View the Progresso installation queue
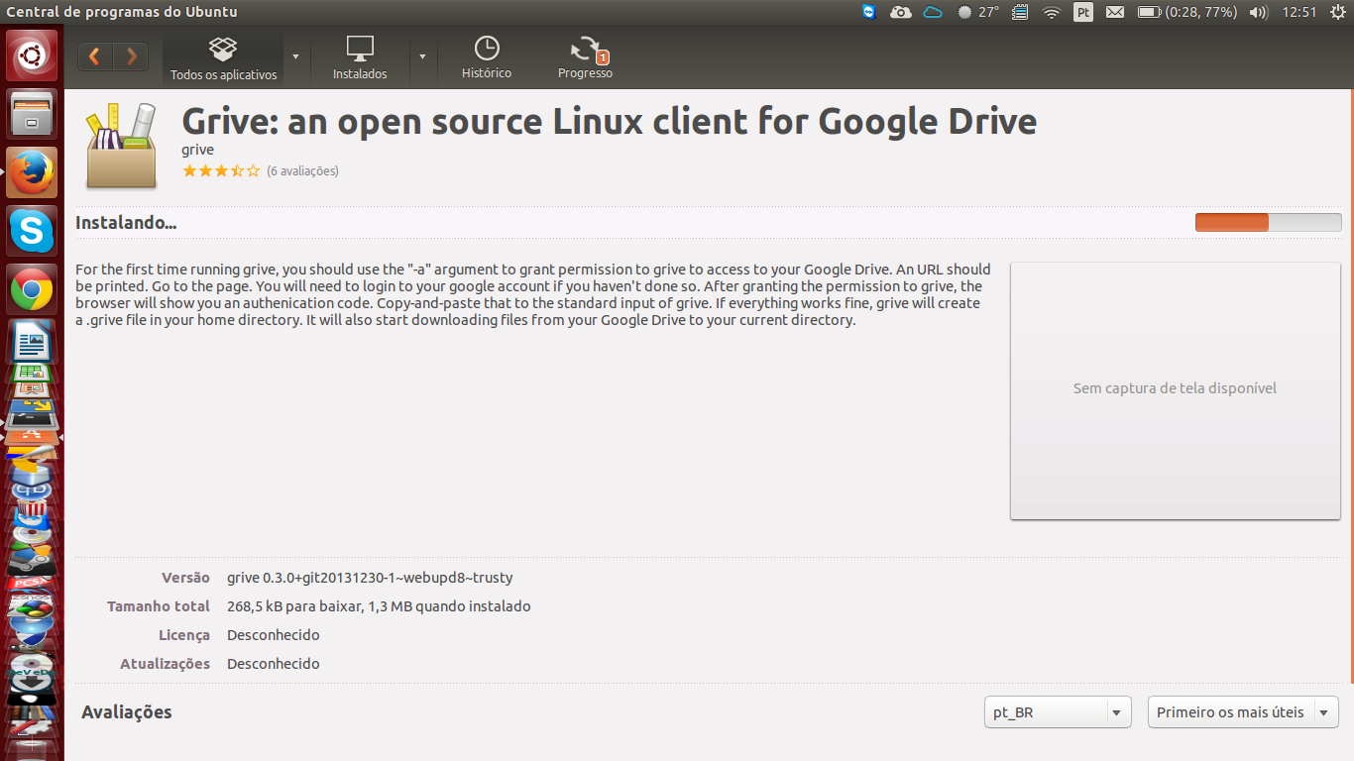 585,57
